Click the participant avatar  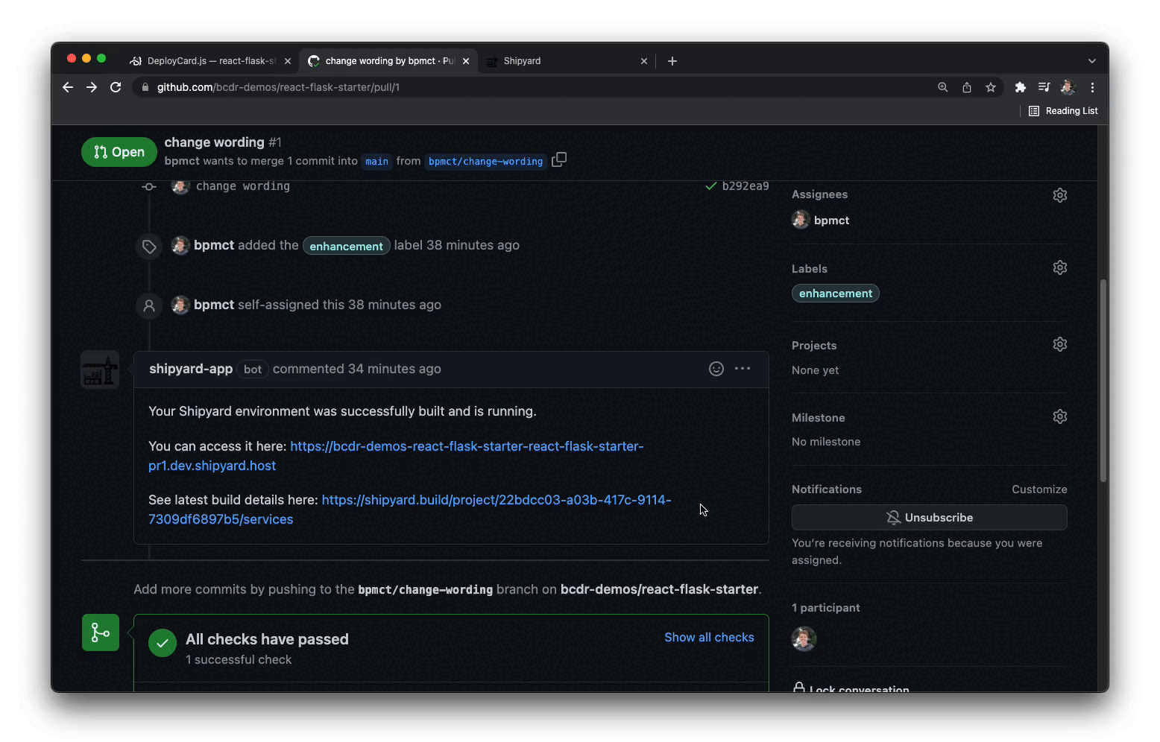[x=804, y=639]
